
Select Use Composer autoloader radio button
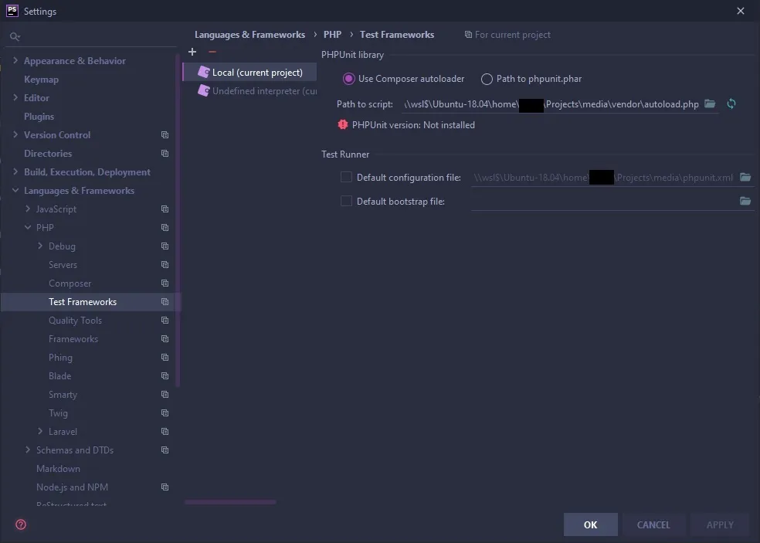coord(348,79)
